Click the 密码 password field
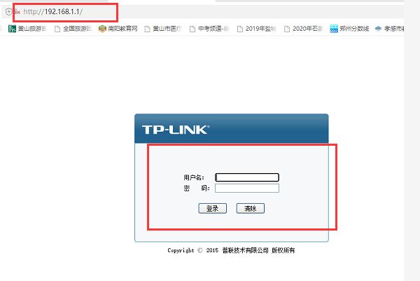 tap(247, 188)
